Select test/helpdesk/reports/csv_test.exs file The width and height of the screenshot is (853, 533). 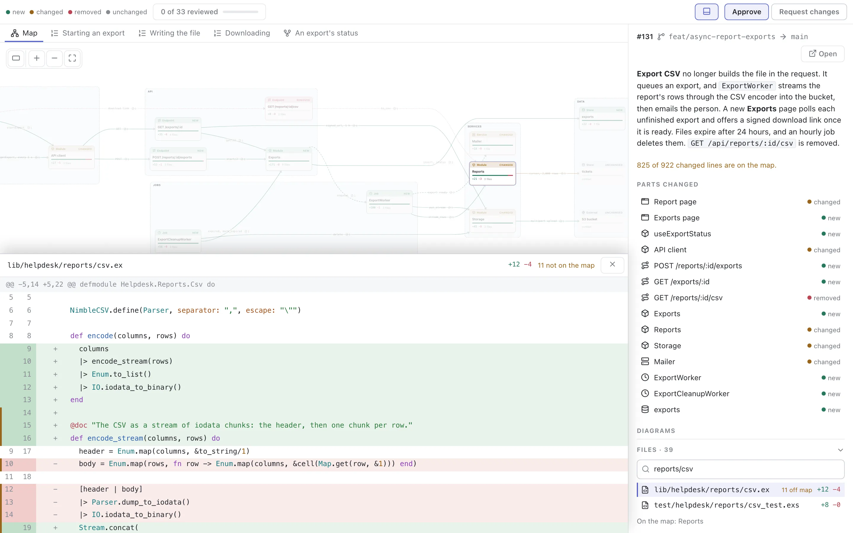pyautogui.click(x=740, y=505)
